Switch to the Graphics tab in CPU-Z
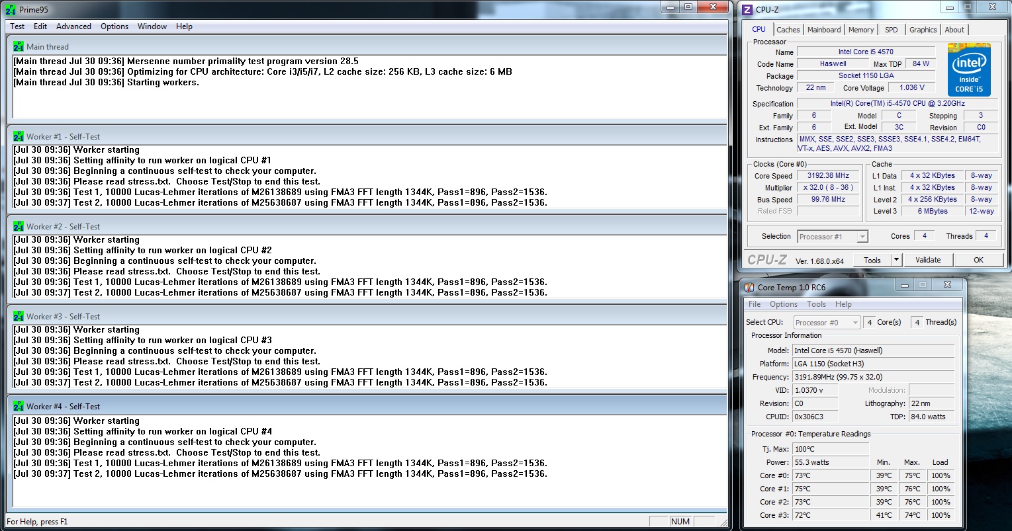This screenshot has width=1012, height=531. pyautogui.click(x=923, y=30)
